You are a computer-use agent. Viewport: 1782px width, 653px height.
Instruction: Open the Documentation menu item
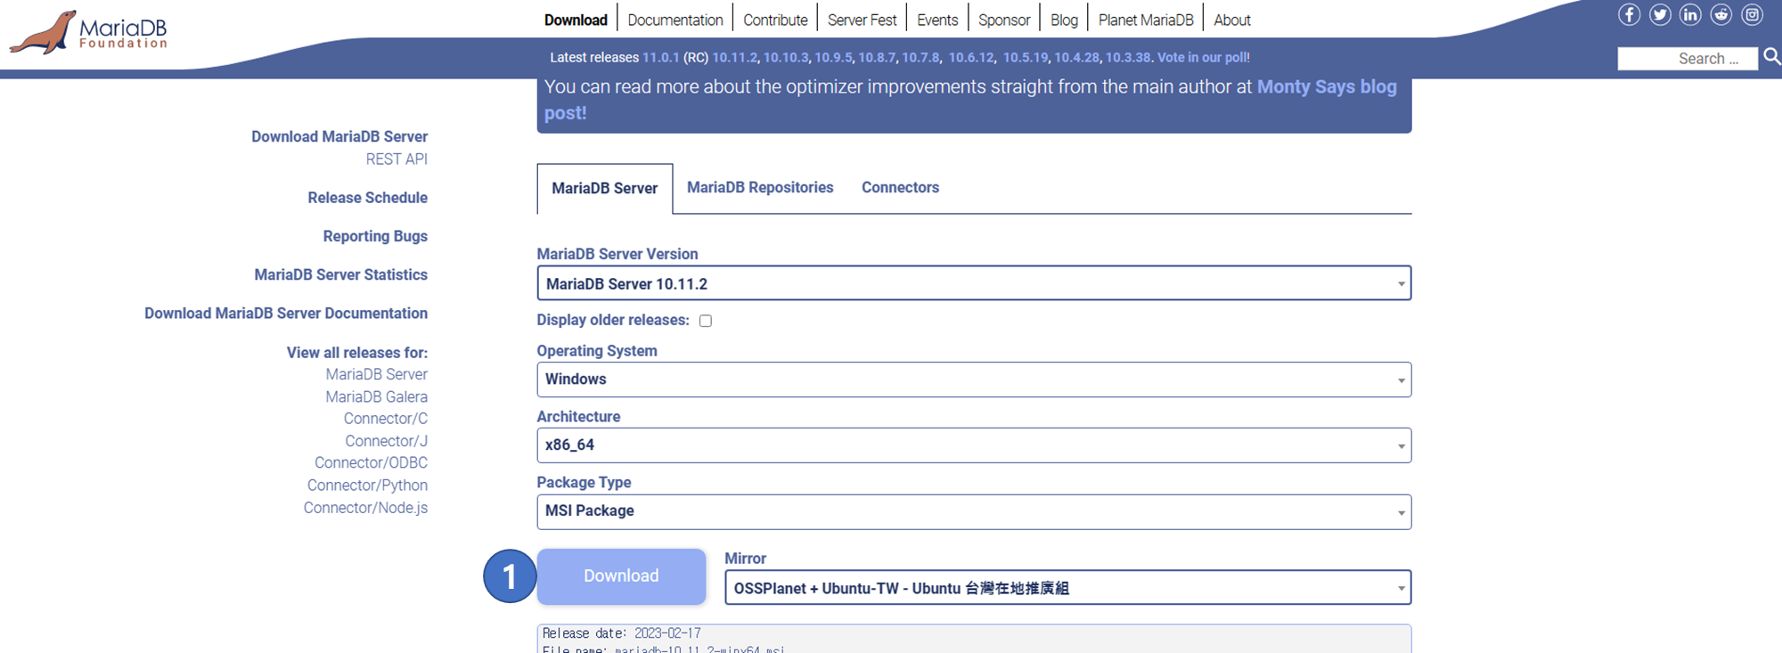pos(675,20)
